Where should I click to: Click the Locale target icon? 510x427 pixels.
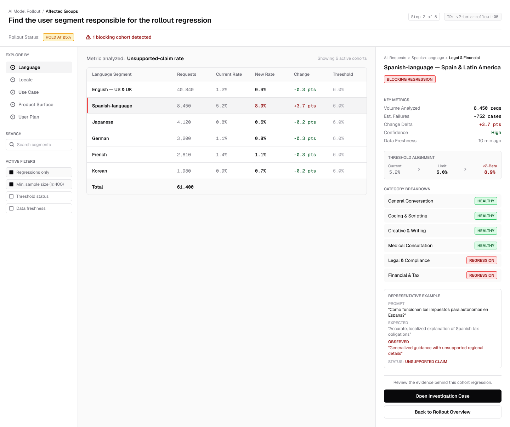(x=13, y=80)
